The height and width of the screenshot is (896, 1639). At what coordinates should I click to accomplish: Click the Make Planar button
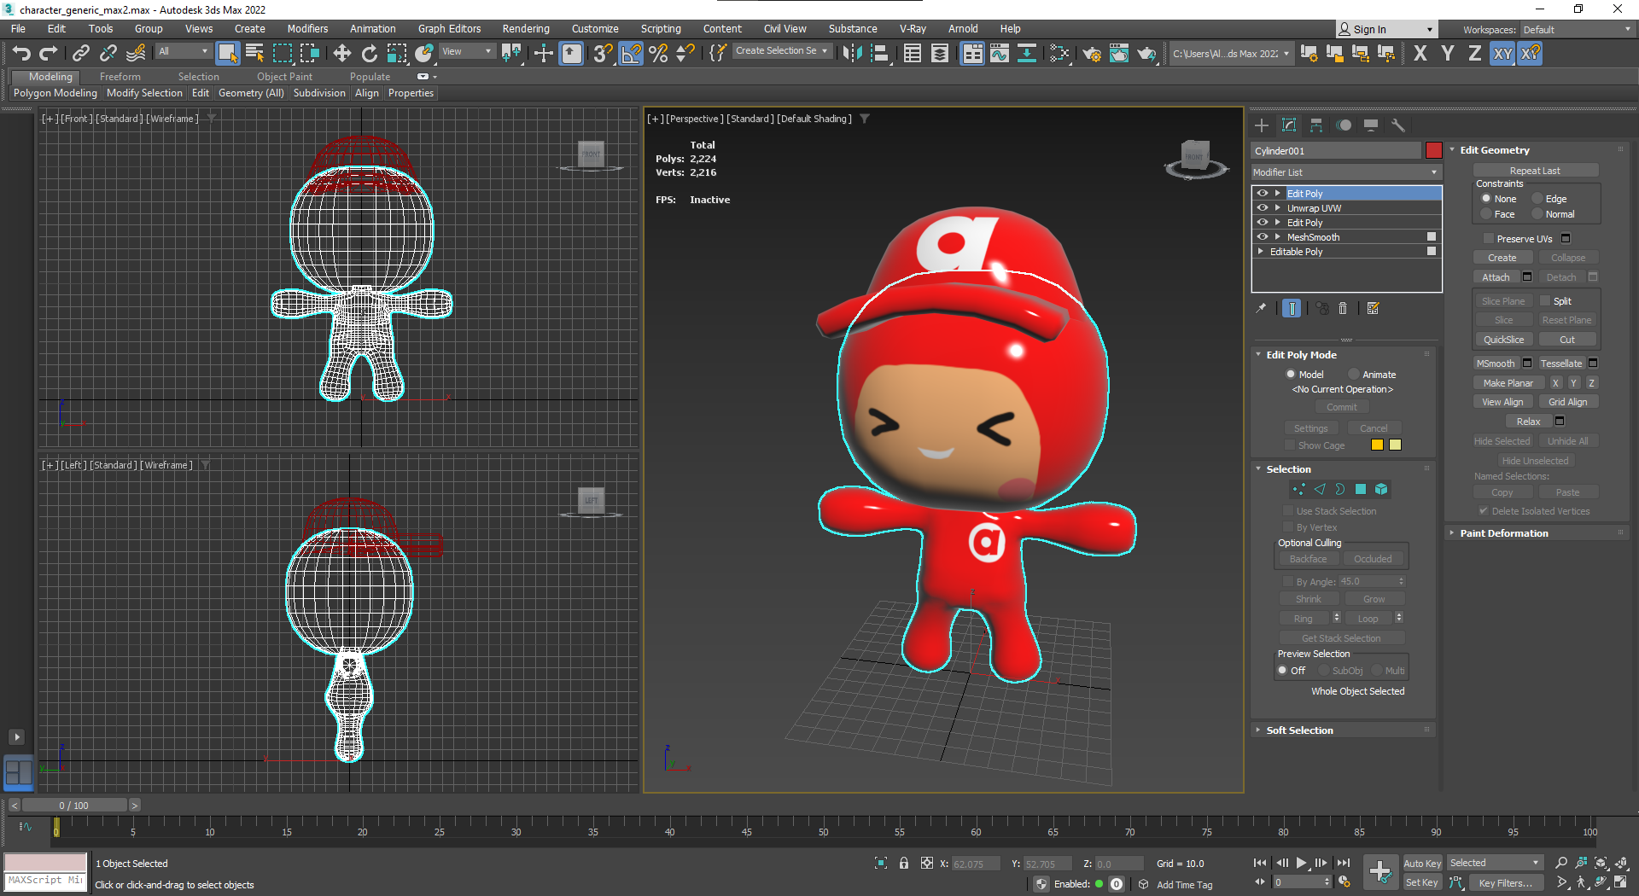1508,383
